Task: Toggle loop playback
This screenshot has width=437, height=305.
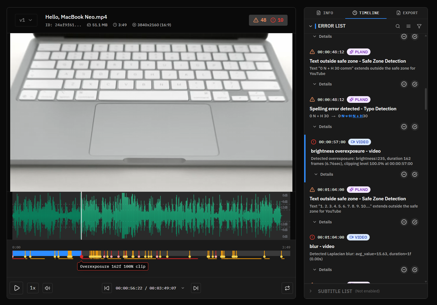Action: tap(287, 288)
